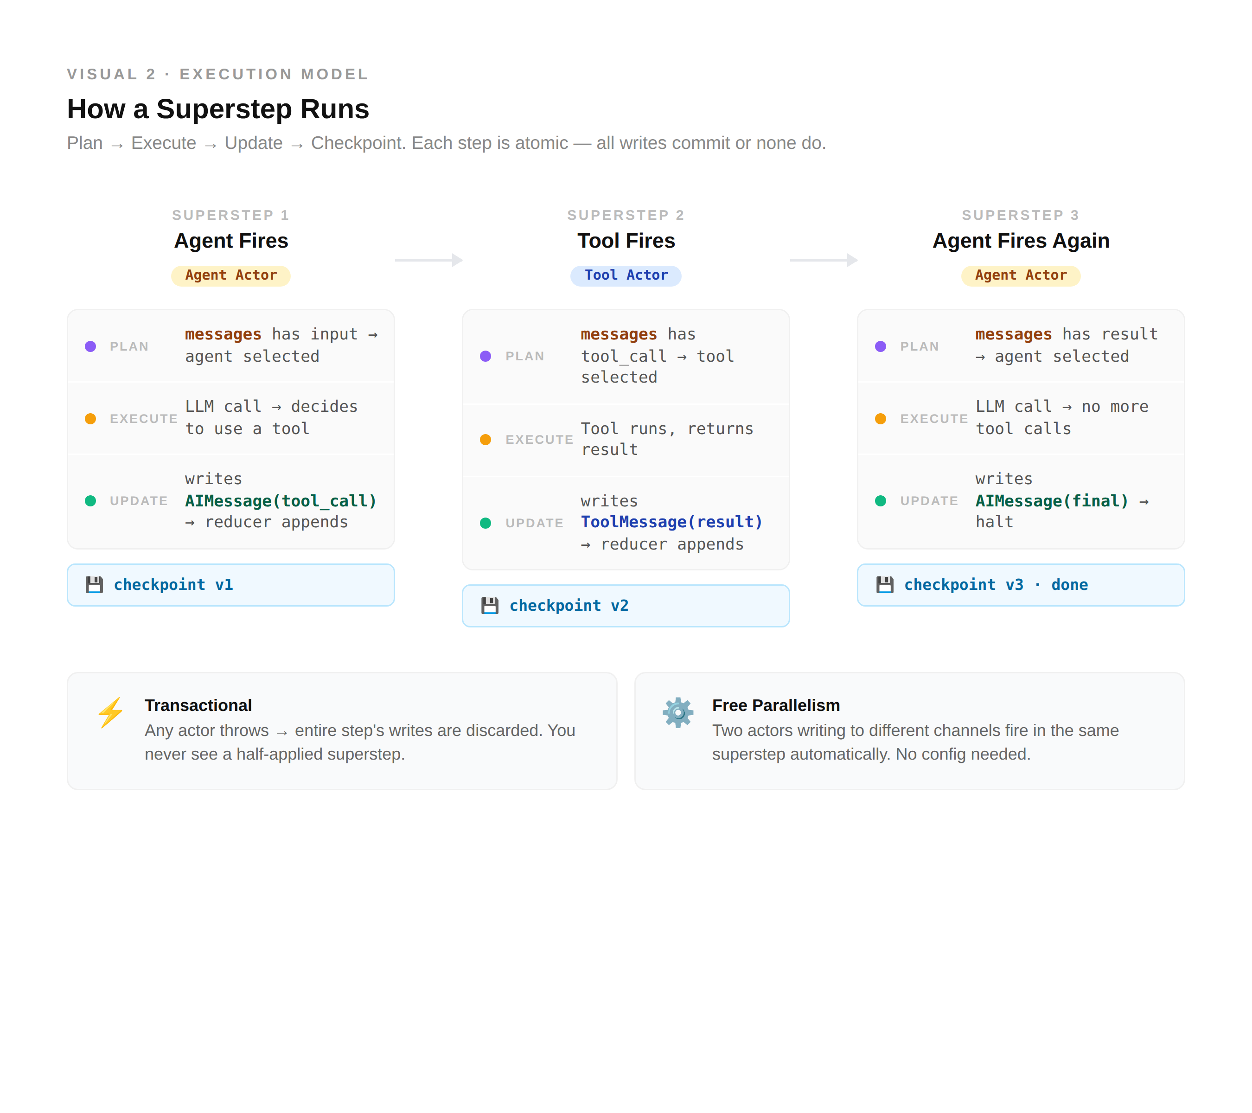Click the How a Superstep Runs heading
Screen dimensions: 1252x1113
(217, 109)
